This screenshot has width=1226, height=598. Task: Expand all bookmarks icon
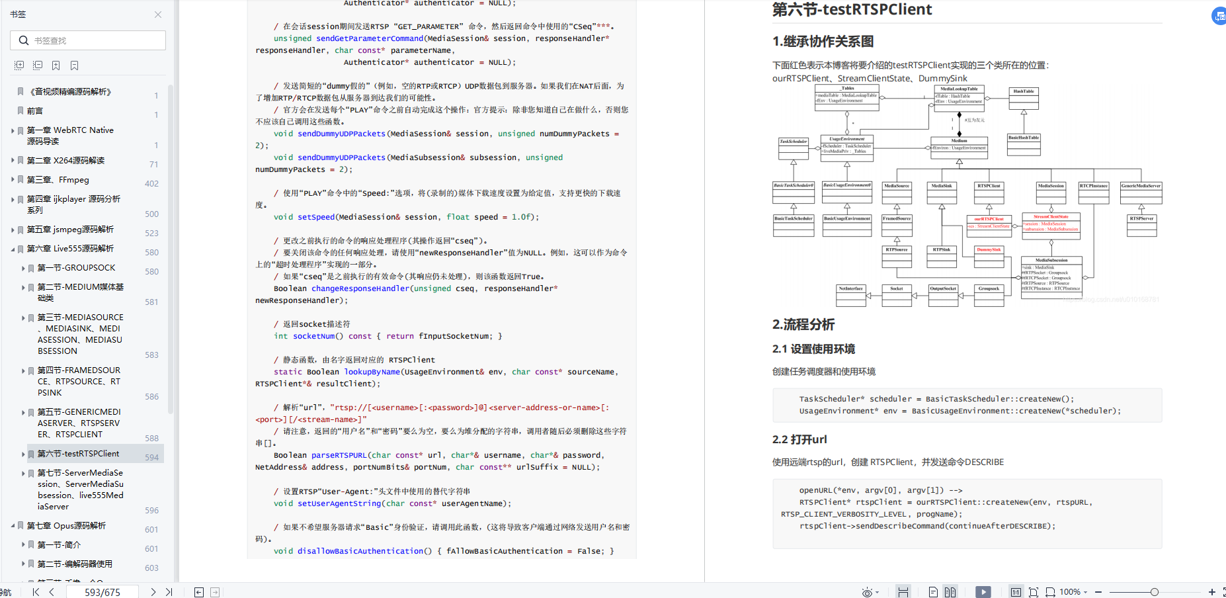(19, 65)
